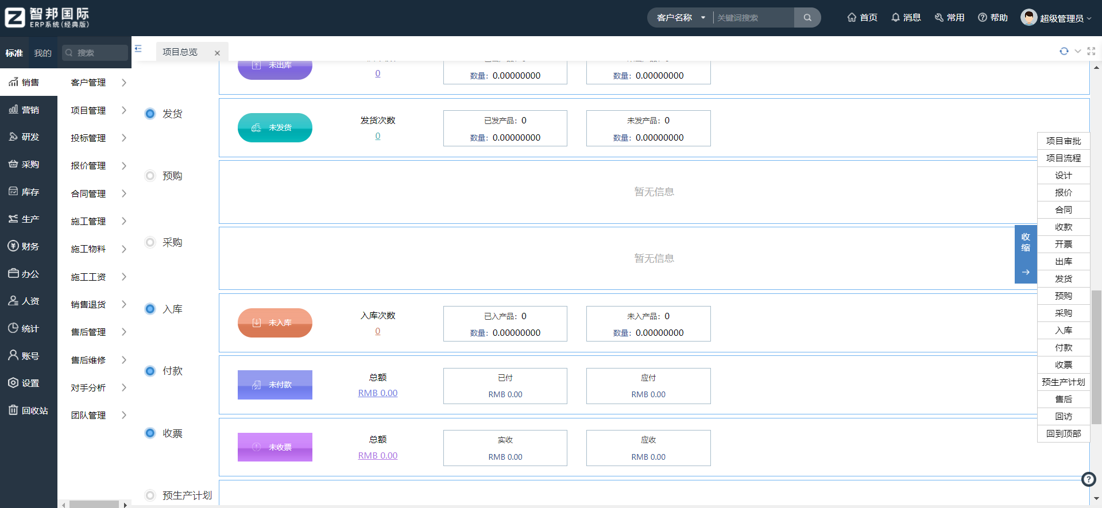Collapse the sidebar menu toggle icon
This screenshot has width=1102, height=508.
point(138,49)
